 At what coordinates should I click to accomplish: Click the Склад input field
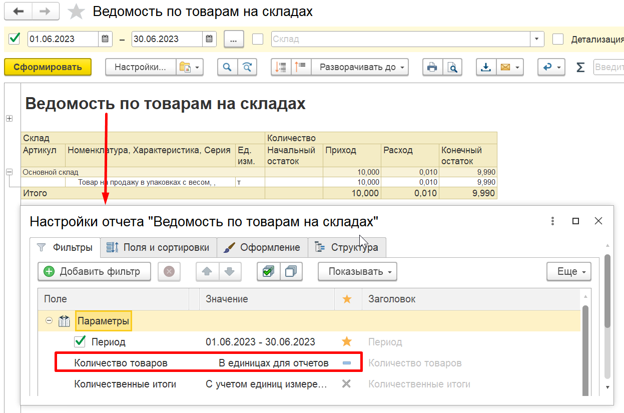[x=400, y=39]
